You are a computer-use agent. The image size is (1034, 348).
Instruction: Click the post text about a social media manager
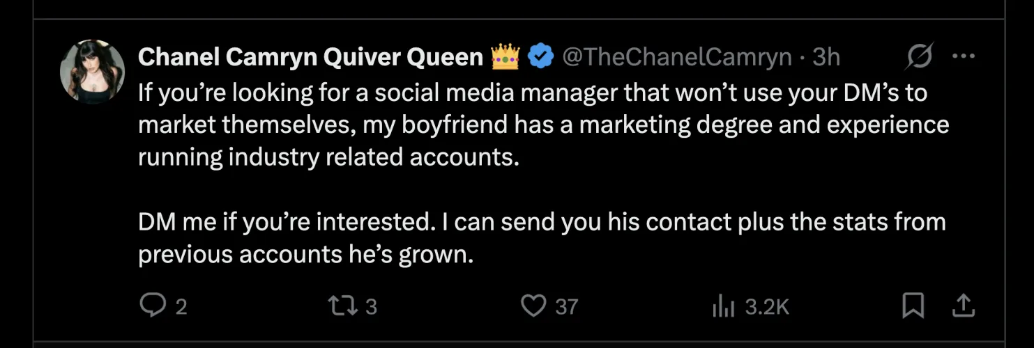(530, 125)
